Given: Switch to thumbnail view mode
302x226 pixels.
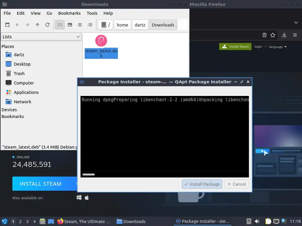Looking at the screenshot, I should [70, 25].
